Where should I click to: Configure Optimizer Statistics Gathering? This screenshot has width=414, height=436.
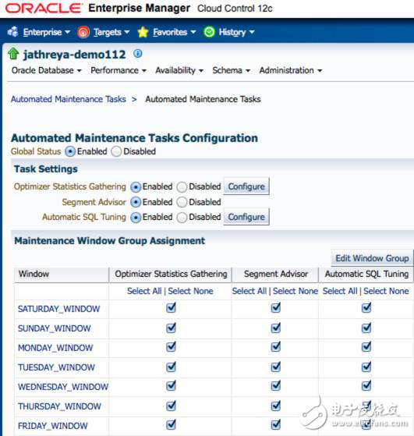(x=246, y=186)
